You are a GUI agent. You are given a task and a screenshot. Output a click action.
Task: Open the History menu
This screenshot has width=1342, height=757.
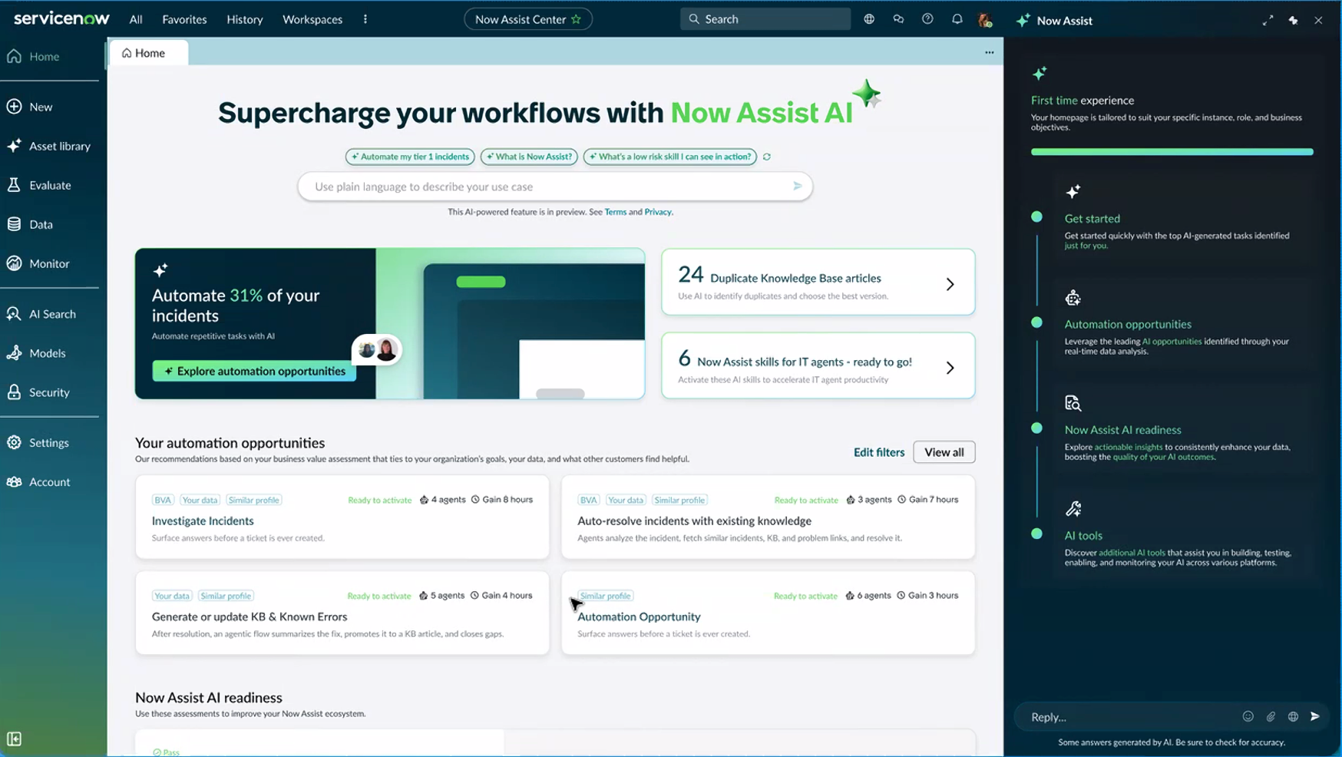(x=245, y=19)
